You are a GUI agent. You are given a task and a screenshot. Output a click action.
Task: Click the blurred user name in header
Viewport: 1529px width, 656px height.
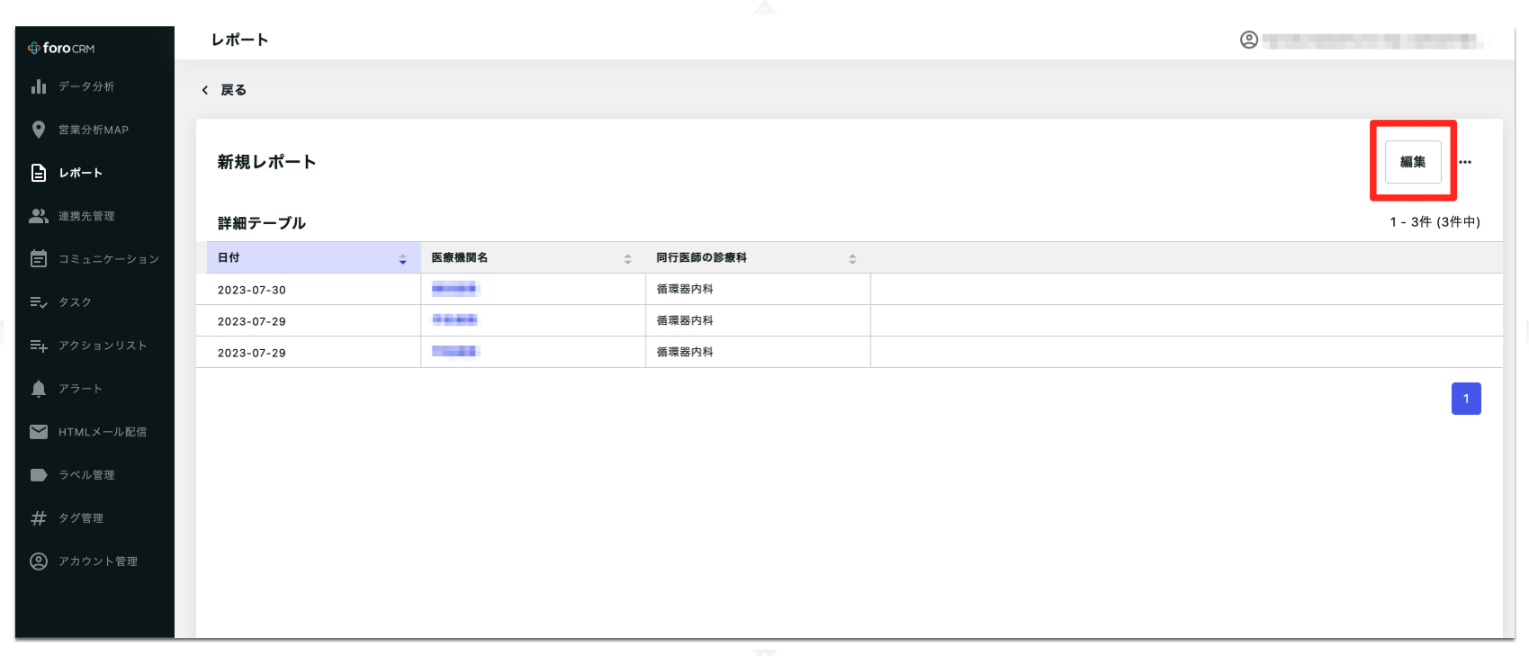click(x=1372, y=40)
